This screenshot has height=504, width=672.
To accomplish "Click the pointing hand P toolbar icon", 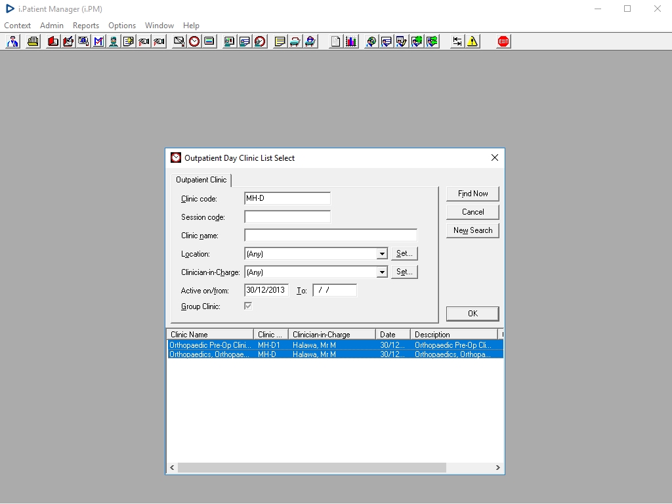I will [159, 41].
